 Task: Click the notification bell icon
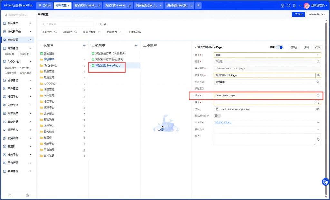(x=288, y=5)
